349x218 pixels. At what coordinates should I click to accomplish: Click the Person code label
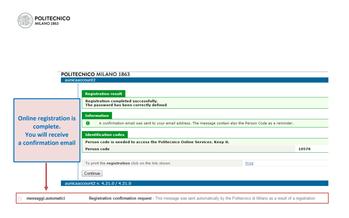(x=97, y=149)
